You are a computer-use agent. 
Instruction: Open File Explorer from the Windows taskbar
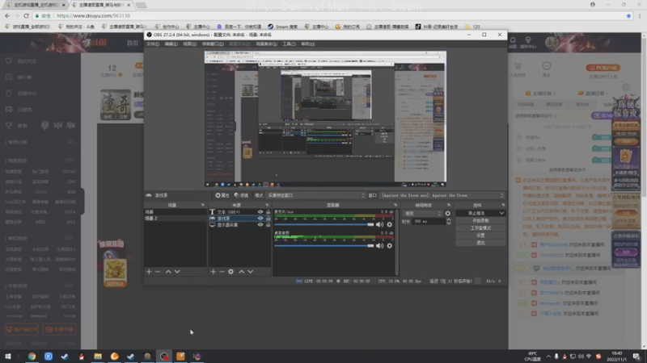coord(98,356)
